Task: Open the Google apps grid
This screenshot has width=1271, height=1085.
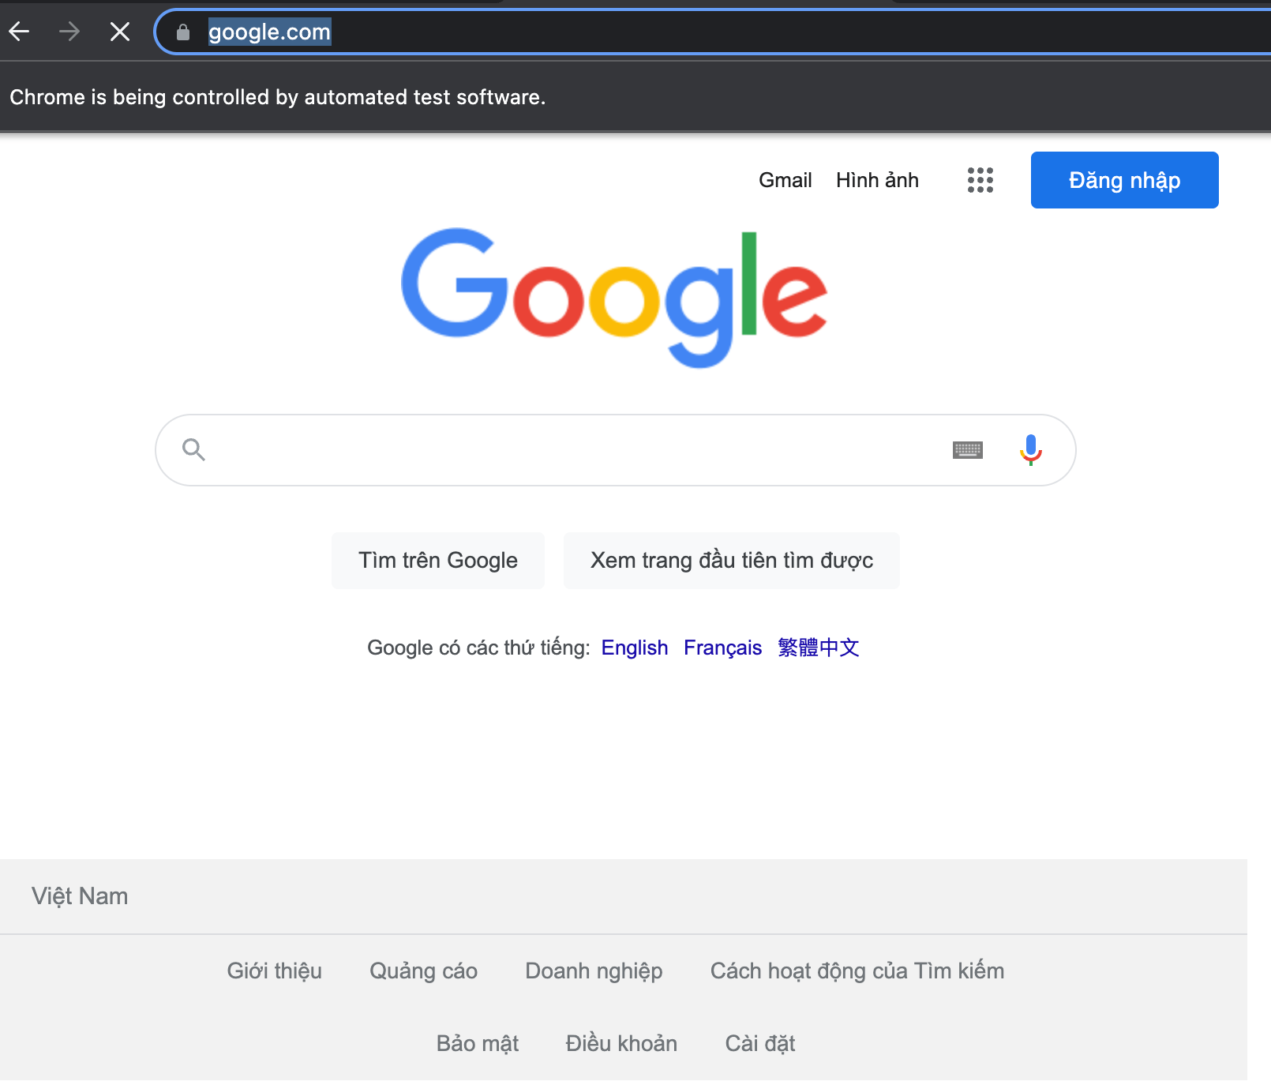Action: pyautogui.click(x=980, y=180)
